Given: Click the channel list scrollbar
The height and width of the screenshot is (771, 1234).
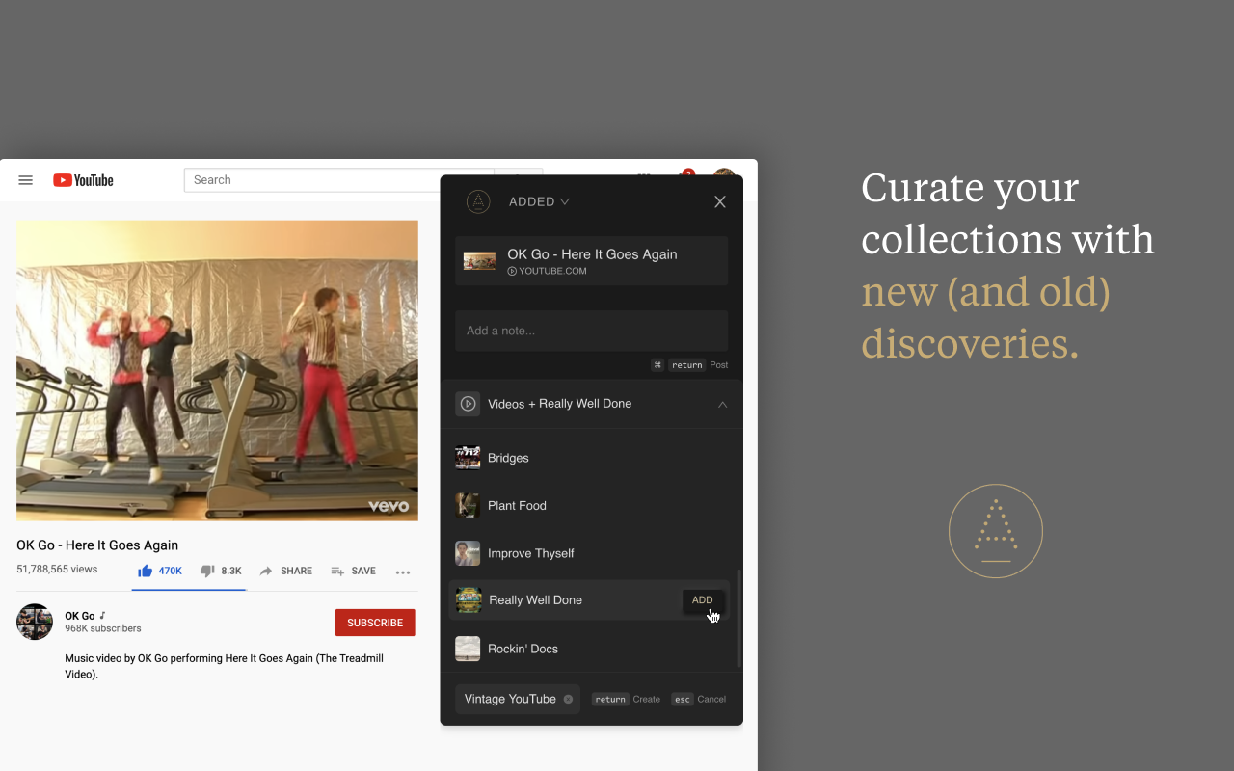Looking at the screenshot, I should point(739,618).
